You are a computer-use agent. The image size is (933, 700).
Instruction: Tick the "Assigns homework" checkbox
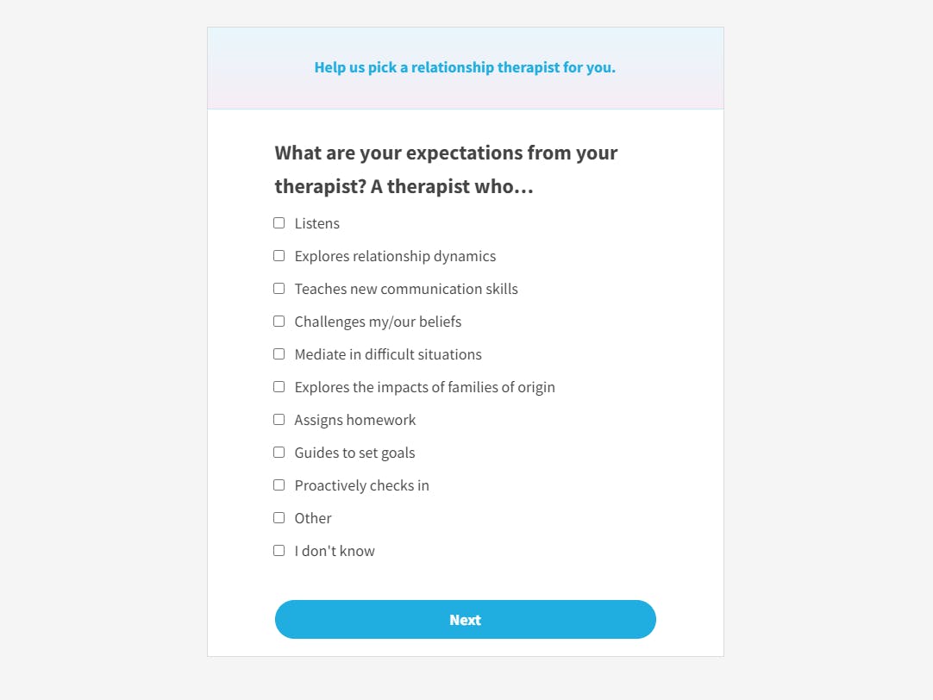pyautogui.click(x=279, y=419)
